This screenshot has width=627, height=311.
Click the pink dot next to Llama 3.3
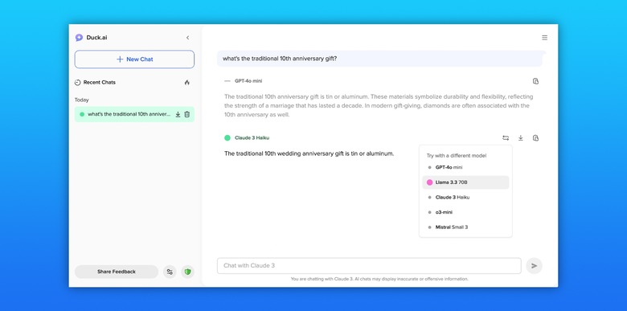tap(430, 182)
